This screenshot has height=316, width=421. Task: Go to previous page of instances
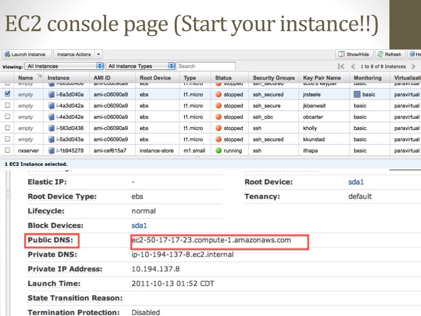353,66
